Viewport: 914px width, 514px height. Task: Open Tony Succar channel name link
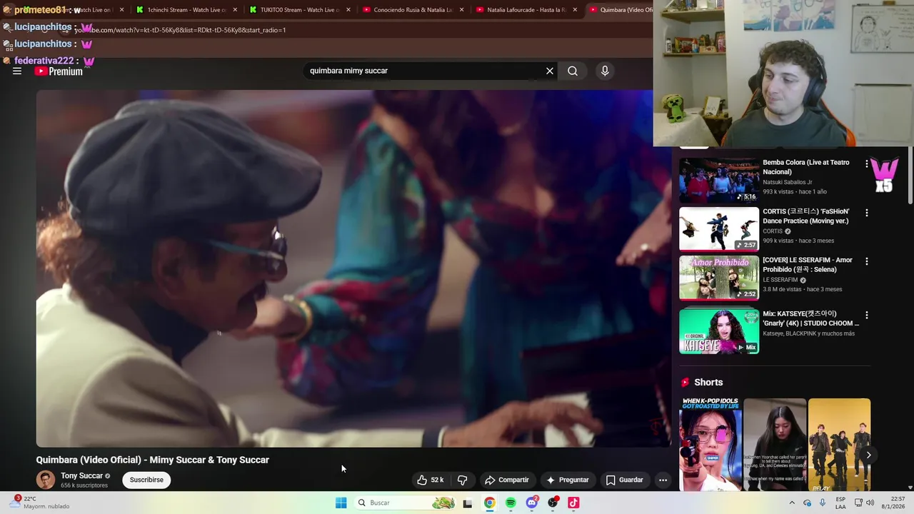click(x=81, y=475)
